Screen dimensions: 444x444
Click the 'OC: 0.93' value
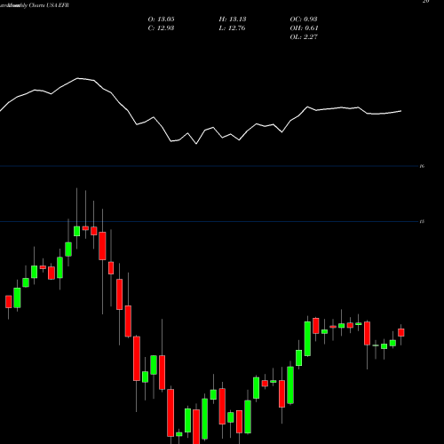(304, 20)
